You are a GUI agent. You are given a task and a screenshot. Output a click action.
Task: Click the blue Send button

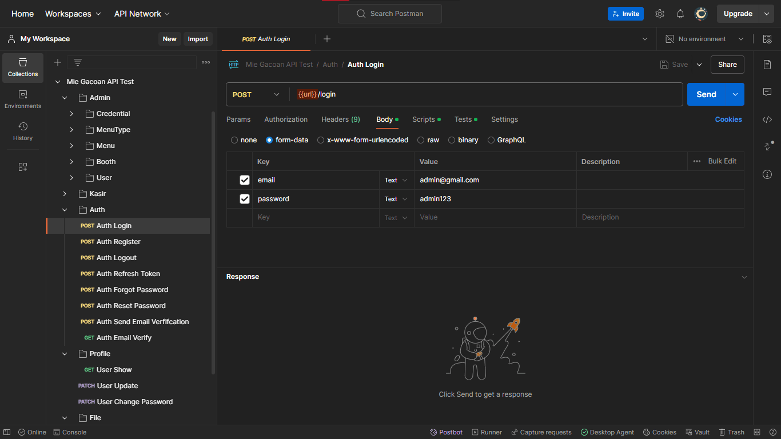point(706,94)
